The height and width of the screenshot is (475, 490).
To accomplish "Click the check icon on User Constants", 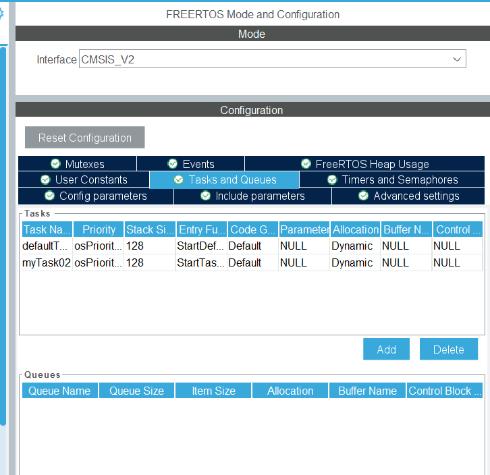I will pyautogui.click(x=45, y=179).
